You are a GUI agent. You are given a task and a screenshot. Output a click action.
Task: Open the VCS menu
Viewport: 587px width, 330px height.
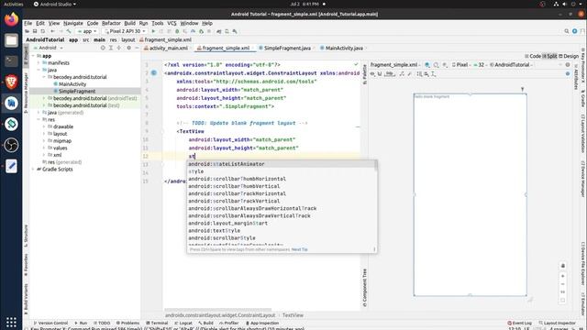pos(172,23)
